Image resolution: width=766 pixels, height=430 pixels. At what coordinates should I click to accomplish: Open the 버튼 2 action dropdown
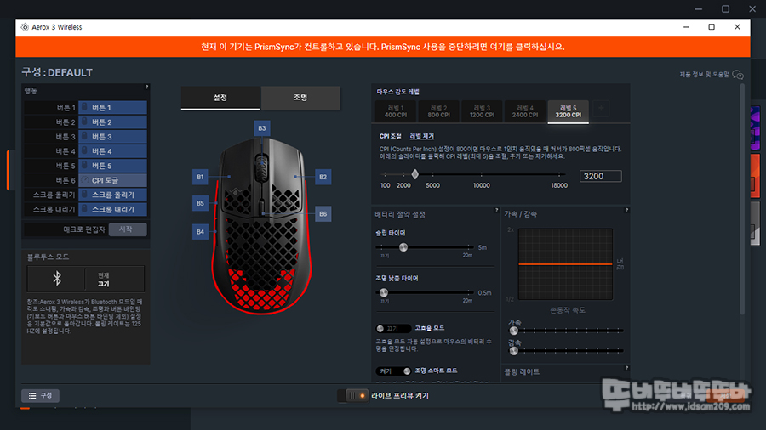tap(112, 122)
